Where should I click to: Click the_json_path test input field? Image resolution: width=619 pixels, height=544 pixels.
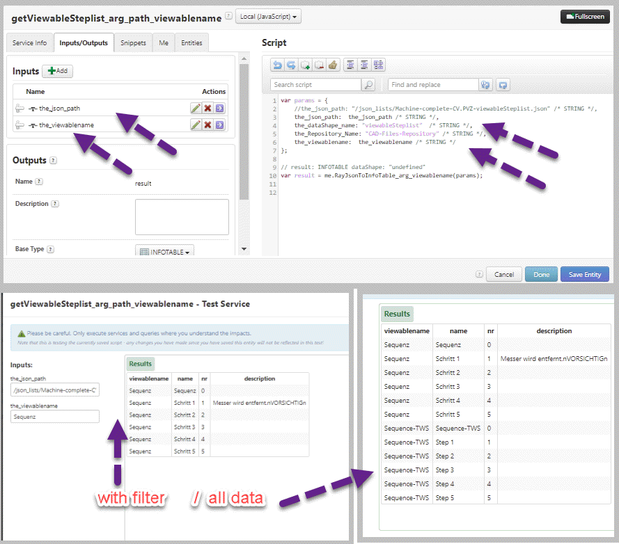coord(55,390)
